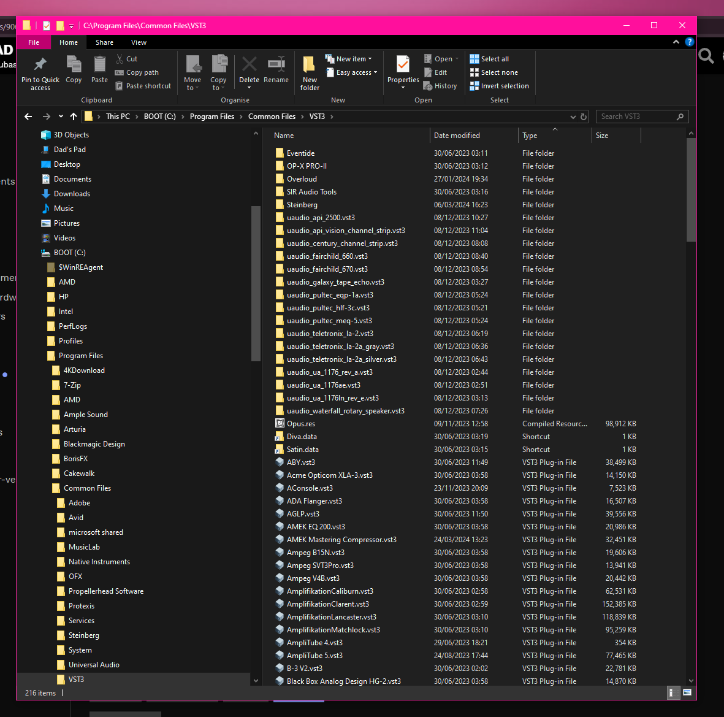Click Select none in ribbon
Image resolution: width=724 pixels, height=717 pixels.
493,72
